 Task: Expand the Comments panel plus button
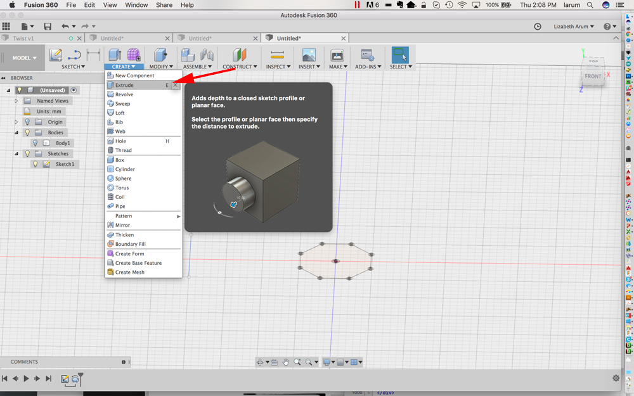tap(124, 362)
